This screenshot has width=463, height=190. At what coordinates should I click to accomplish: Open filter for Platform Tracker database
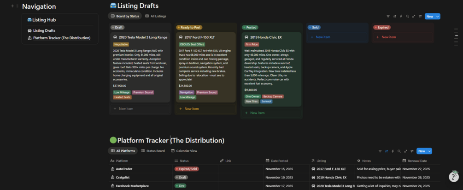(380, 151)
